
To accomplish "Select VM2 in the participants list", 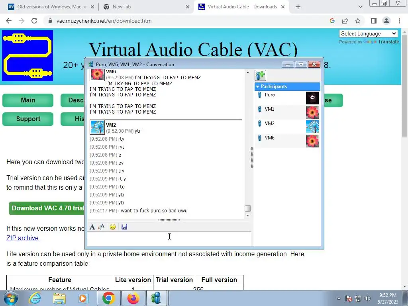I will point(287,126).
